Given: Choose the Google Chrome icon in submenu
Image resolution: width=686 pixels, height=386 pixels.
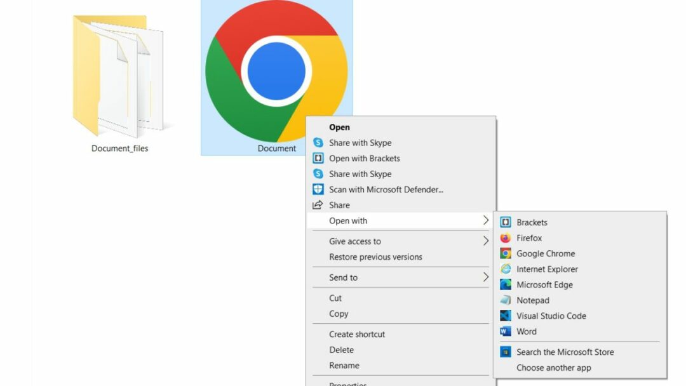Looking at the screenshot, I should 506,253.
